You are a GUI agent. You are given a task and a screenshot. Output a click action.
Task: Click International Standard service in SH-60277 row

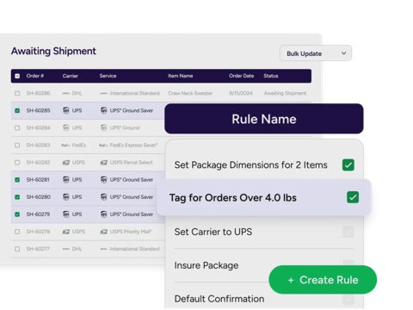134,249
